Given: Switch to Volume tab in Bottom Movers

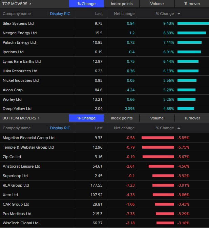Looking at the screenshot, I should click(157, 118).
